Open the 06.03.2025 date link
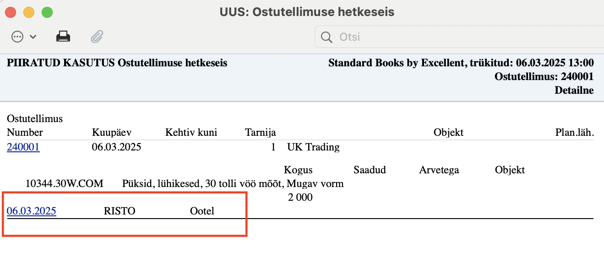Image resolution: width=604 pixels, height=257 pixels. coord(32,211)
